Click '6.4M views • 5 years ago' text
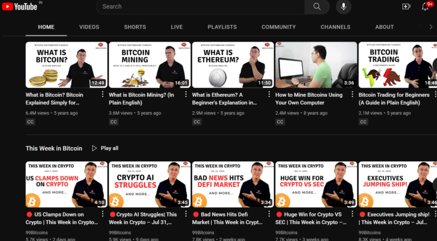The height and width of the screenshot is (241, 437). [52, 113]
